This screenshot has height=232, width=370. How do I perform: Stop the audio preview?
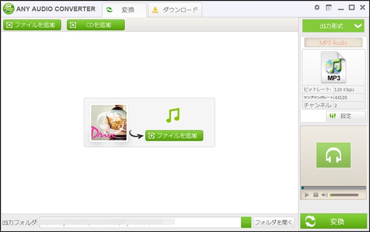[316, 195]
